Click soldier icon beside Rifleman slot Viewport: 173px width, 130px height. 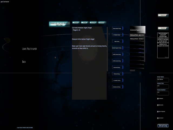pos(111,74)
